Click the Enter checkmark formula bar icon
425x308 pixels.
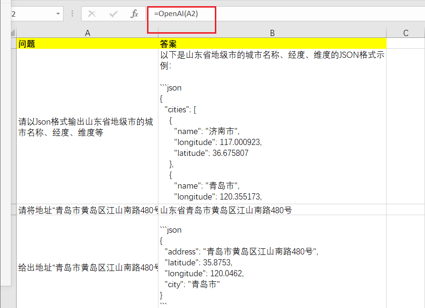coord(113,14)
